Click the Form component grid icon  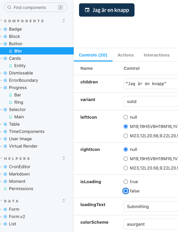click(5, 209)
